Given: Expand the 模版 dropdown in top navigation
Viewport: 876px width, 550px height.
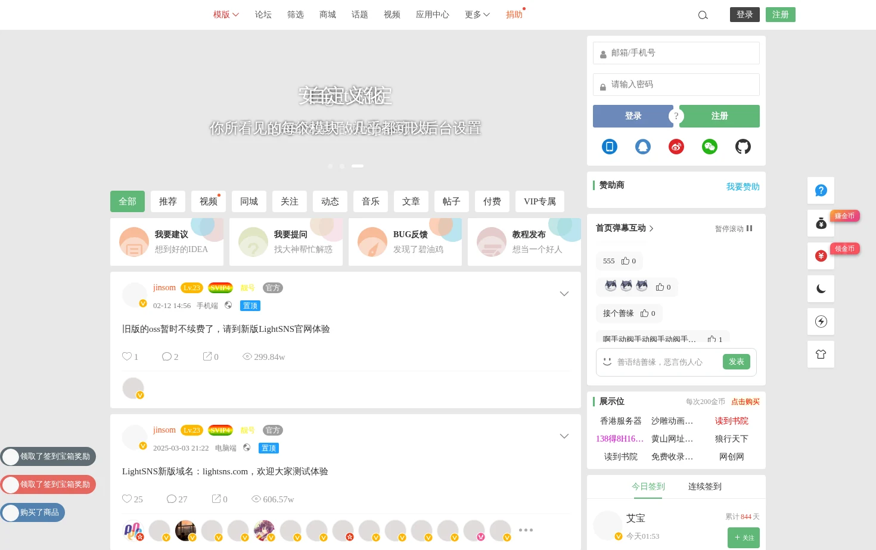Looking at the screenshot, I should click(x=226, y=15).
